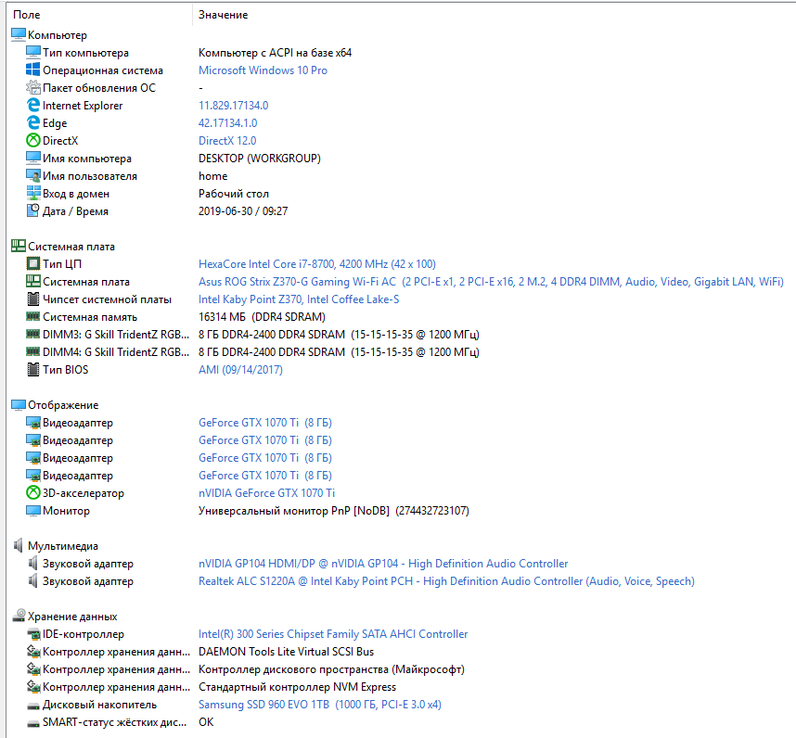Screen dimensions: 796x738
Task: Click the IDE-контроллер icon
Action: 34,634
